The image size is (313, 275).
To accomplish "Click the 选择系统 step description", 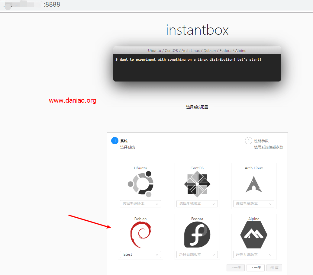I will click(127, 147).
